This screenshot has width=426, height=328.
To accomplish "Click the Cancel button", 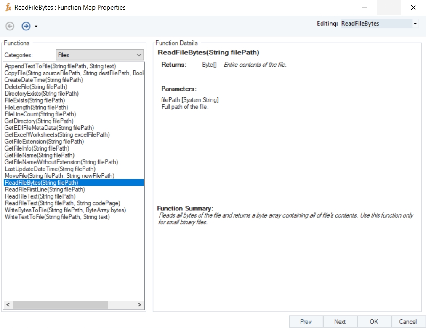I will tap(407, 322).
